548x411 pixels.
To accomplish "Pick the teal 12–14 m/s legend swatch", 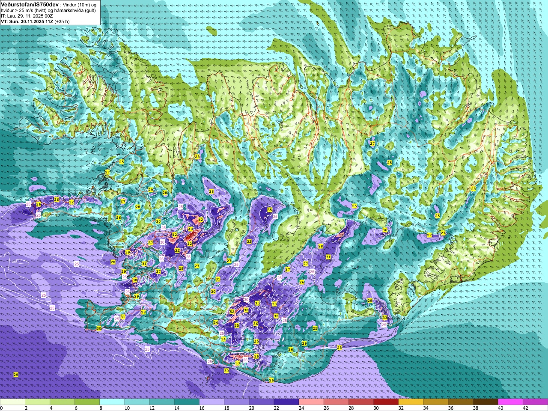I will [161, 402].
